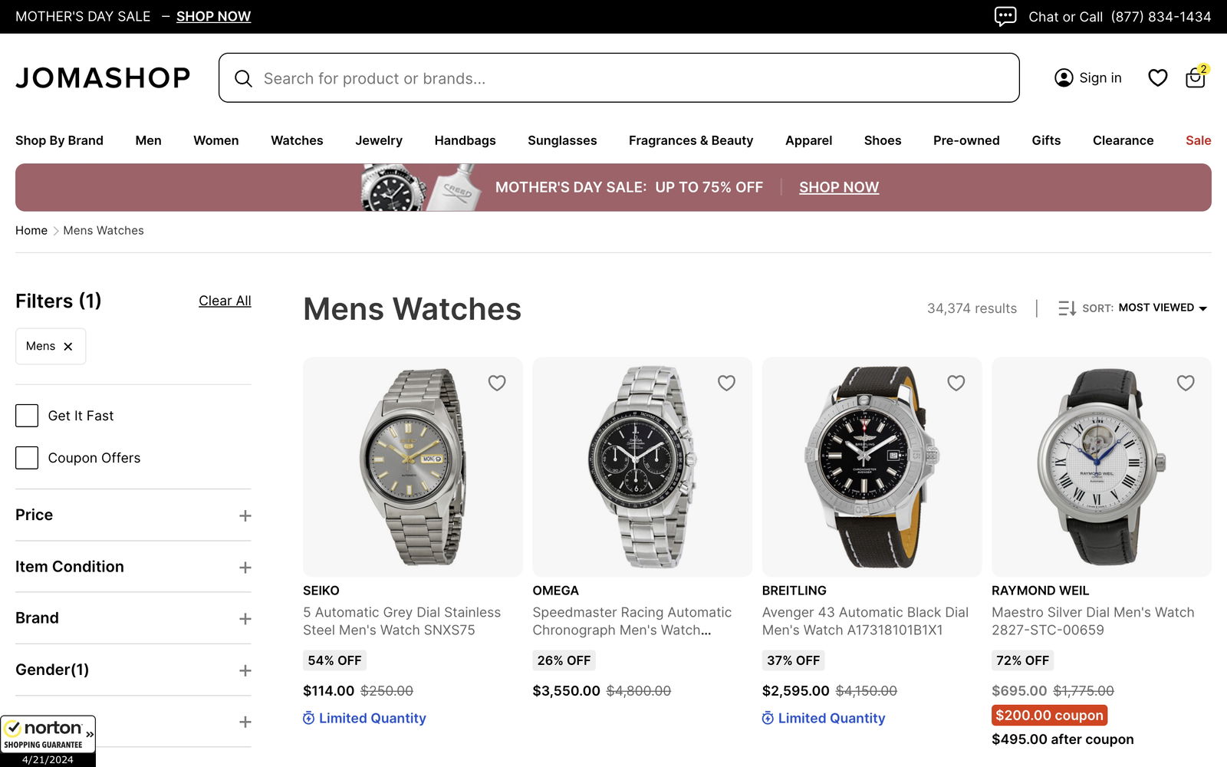The width and height of the screenshot is (1227, 767).
Task: Click the 34,374 results count
Action: [x=972, y=308]
